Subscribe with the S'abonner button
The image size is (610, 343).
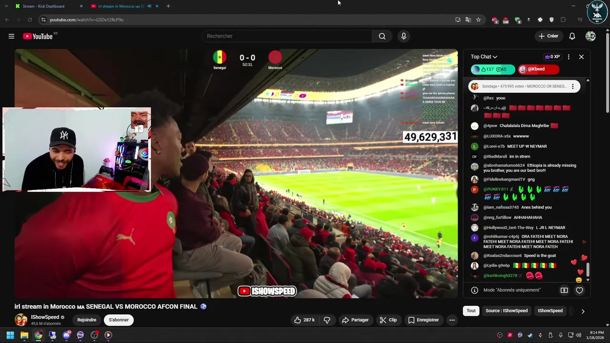click(119, 320)
